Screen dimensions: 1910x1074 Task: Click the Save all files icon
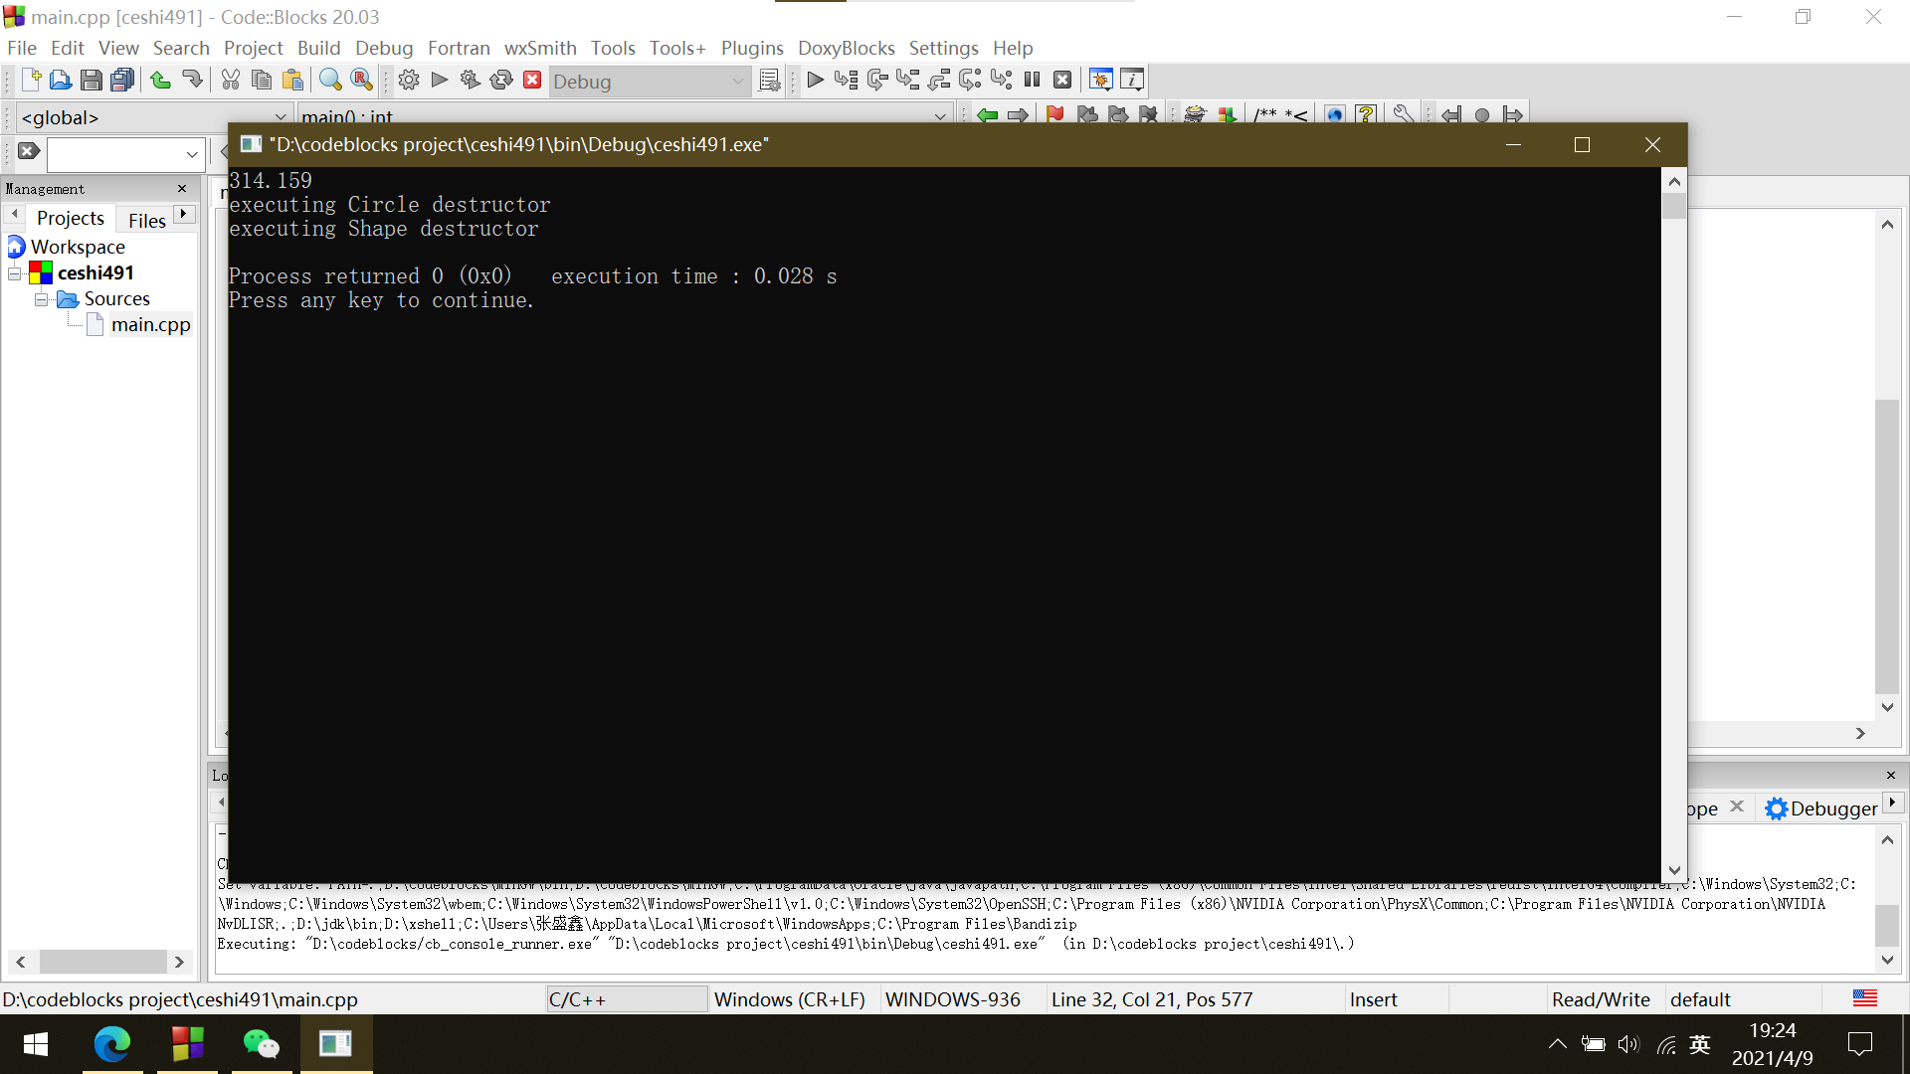click(x=122, y=81)
